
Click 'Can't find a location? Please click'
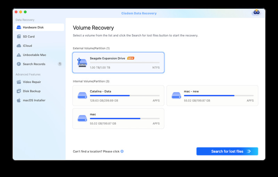point(96,151)
